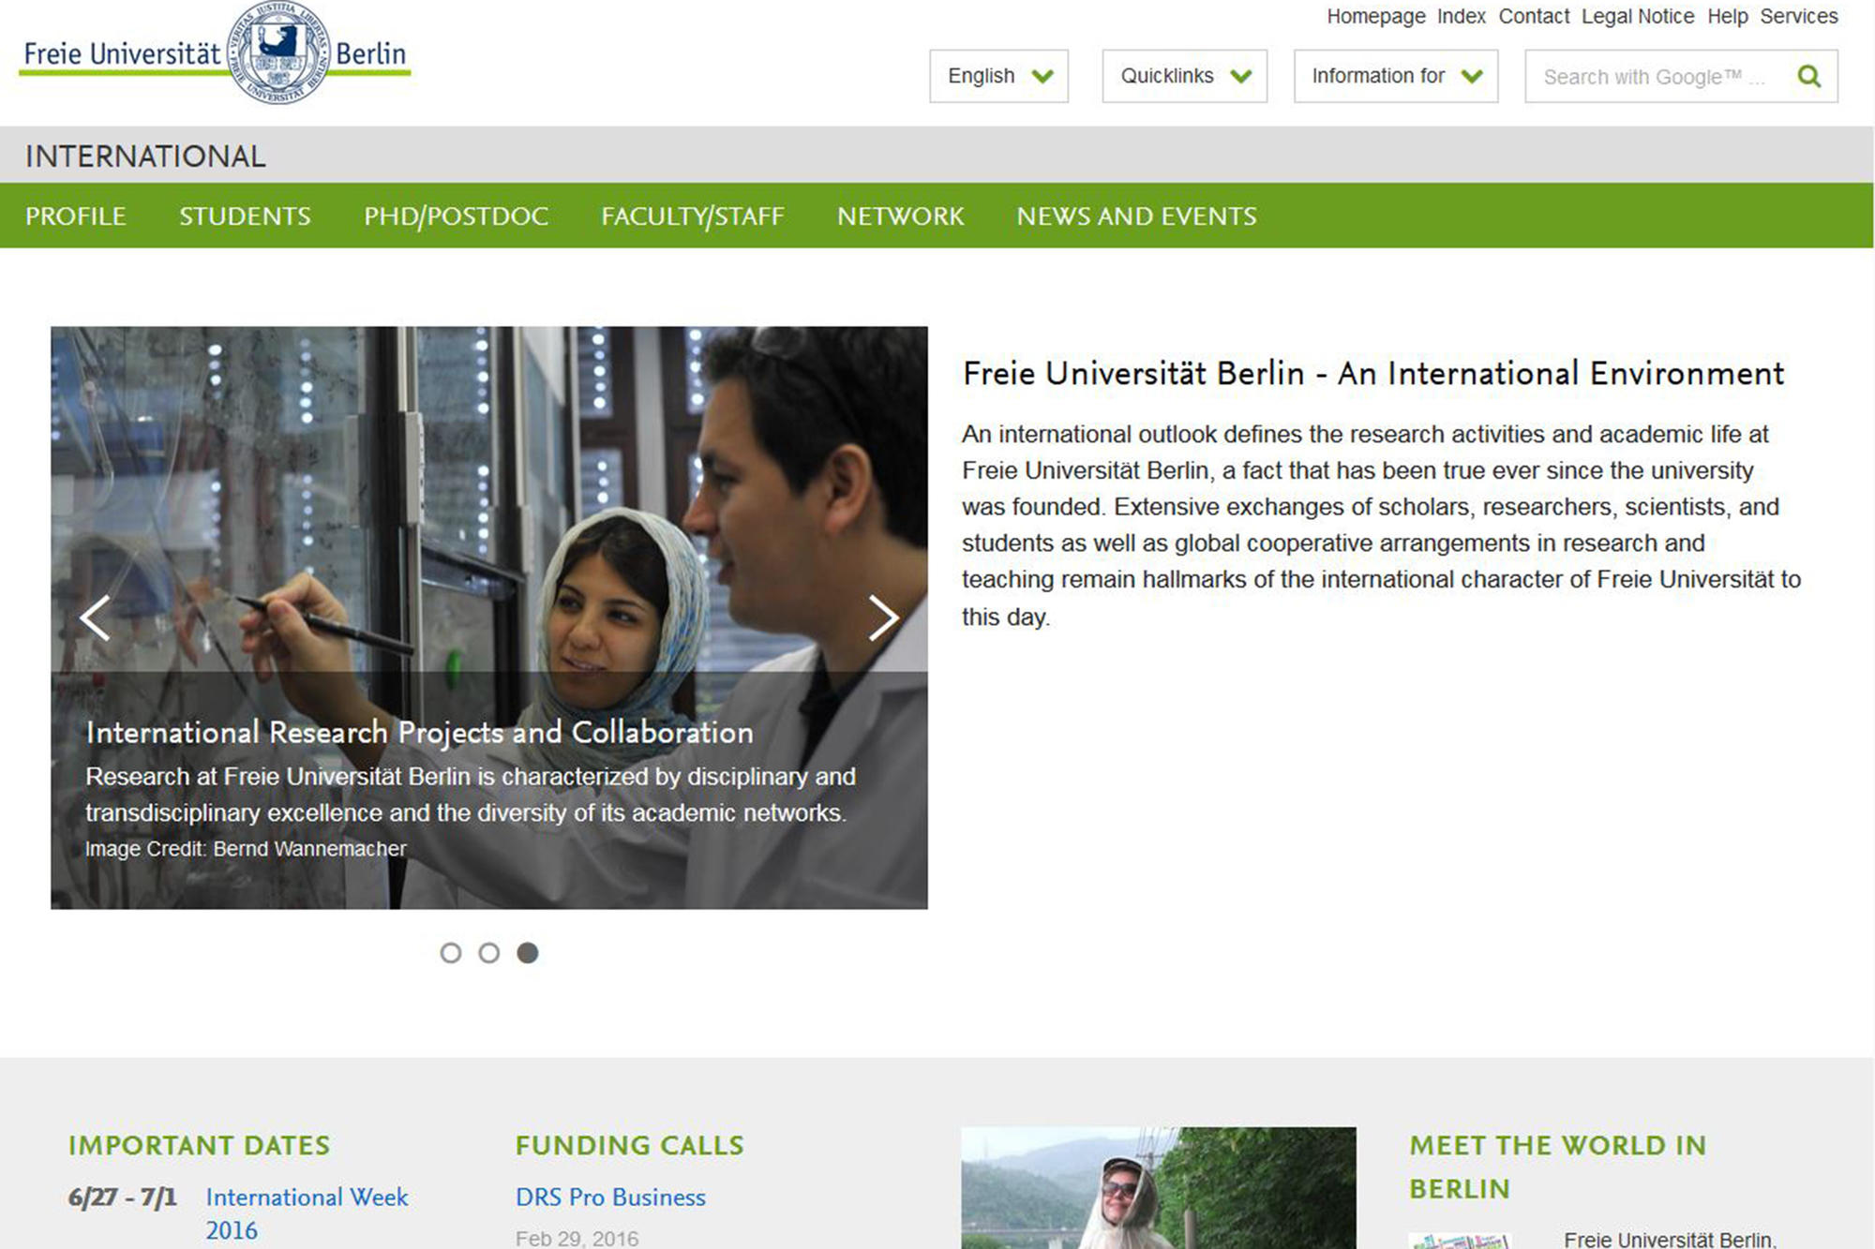Select the third filled slide indicator dot
1875x1249 pixels.
click(x=528, y=953)
